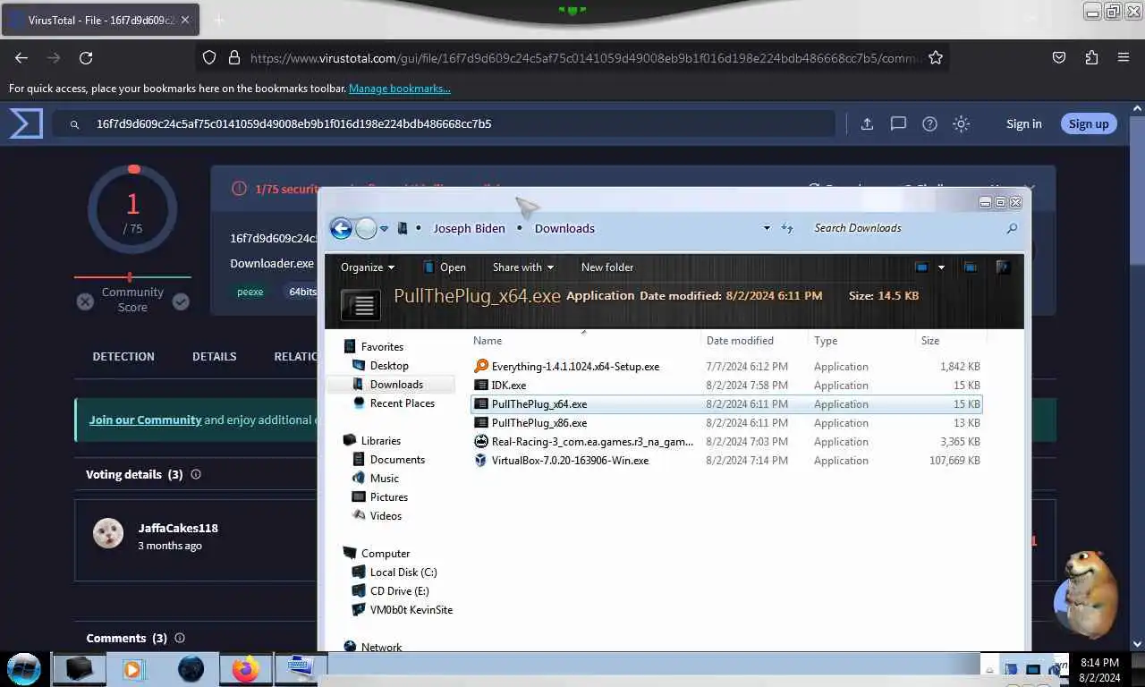Change the view using the views icon
This screenshot has height=687, width=1145.
click(922, 267)
